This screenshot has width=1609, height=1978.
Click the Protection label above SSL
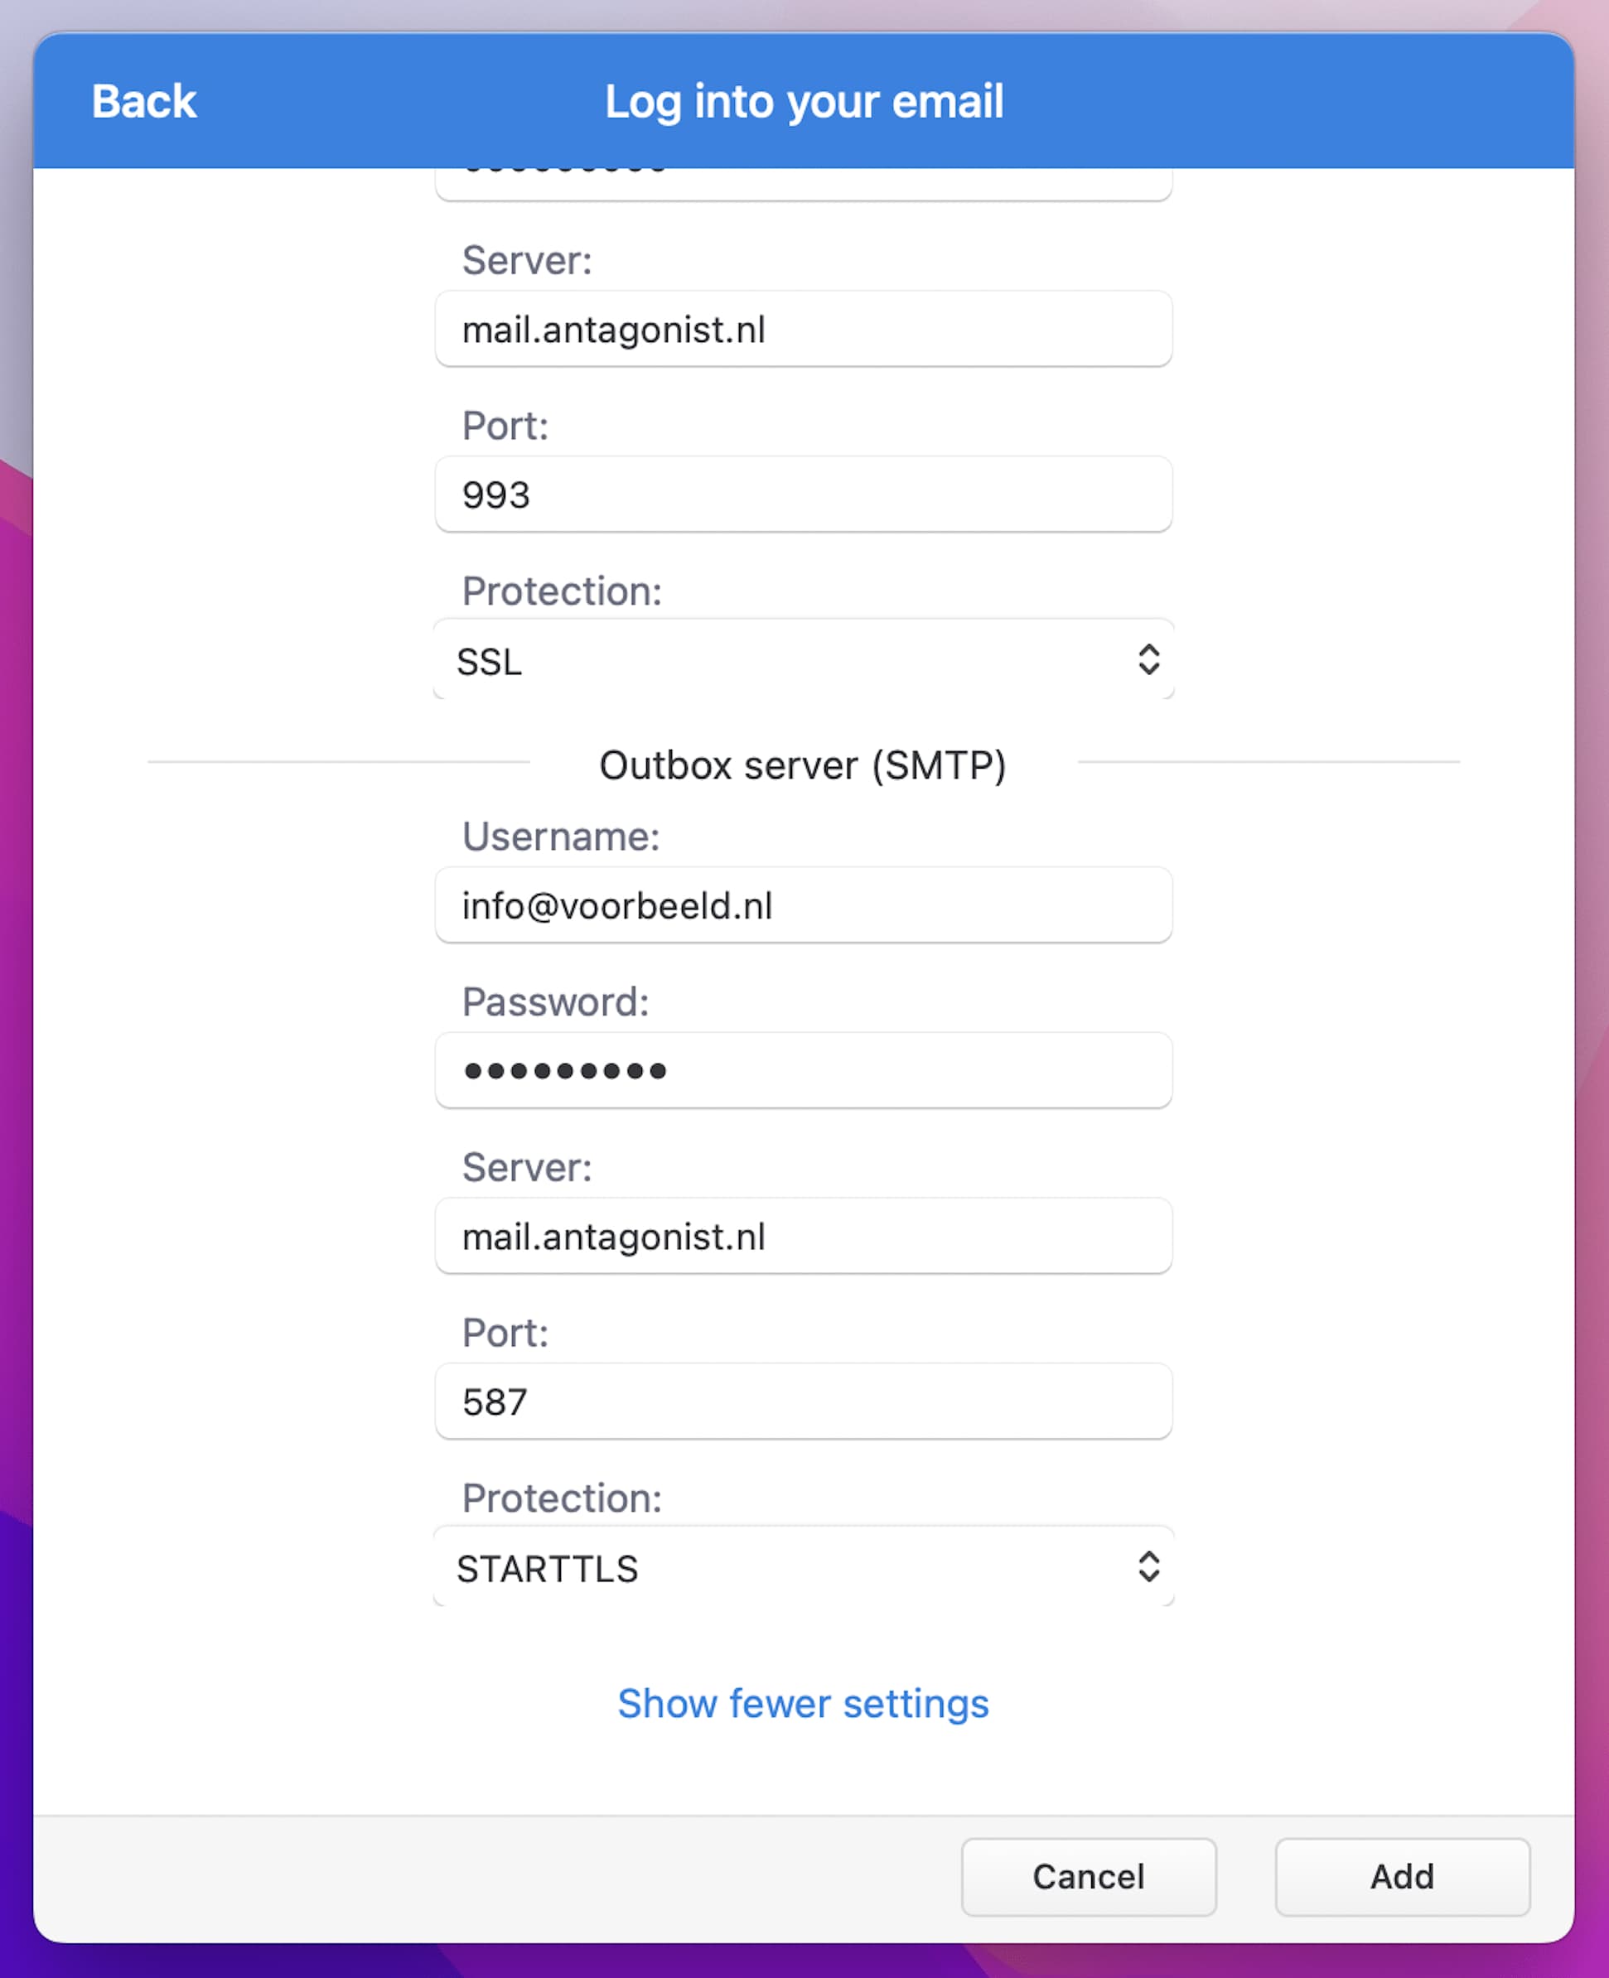coord(562,591)
